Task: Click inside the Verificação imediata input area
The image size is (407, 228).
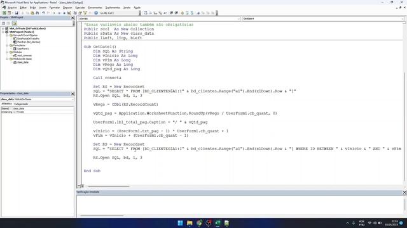Action: (240, 204)
